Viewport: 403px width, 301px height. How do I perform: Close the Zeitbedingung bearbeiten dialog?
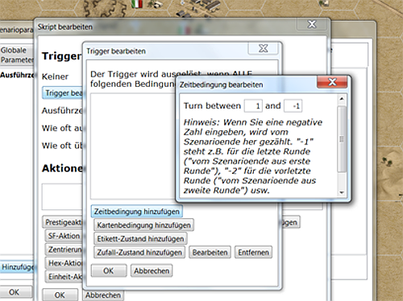(x=332, y=82)
